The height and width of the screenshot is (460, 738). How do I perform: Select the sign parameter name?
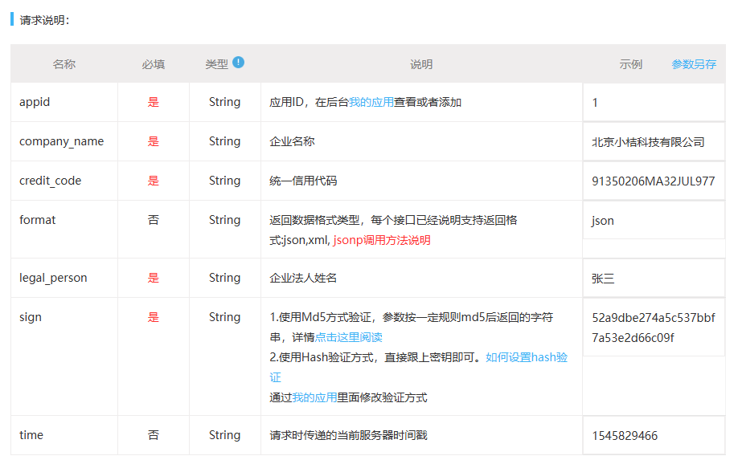[30, 317]
